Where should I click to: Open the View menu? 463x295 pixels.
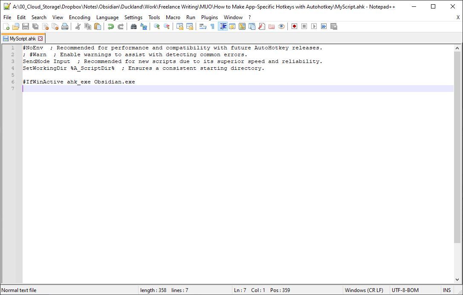(58, 17)
